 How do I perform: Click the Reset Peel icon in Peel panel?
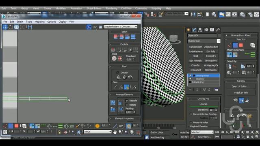coord(130,77)
